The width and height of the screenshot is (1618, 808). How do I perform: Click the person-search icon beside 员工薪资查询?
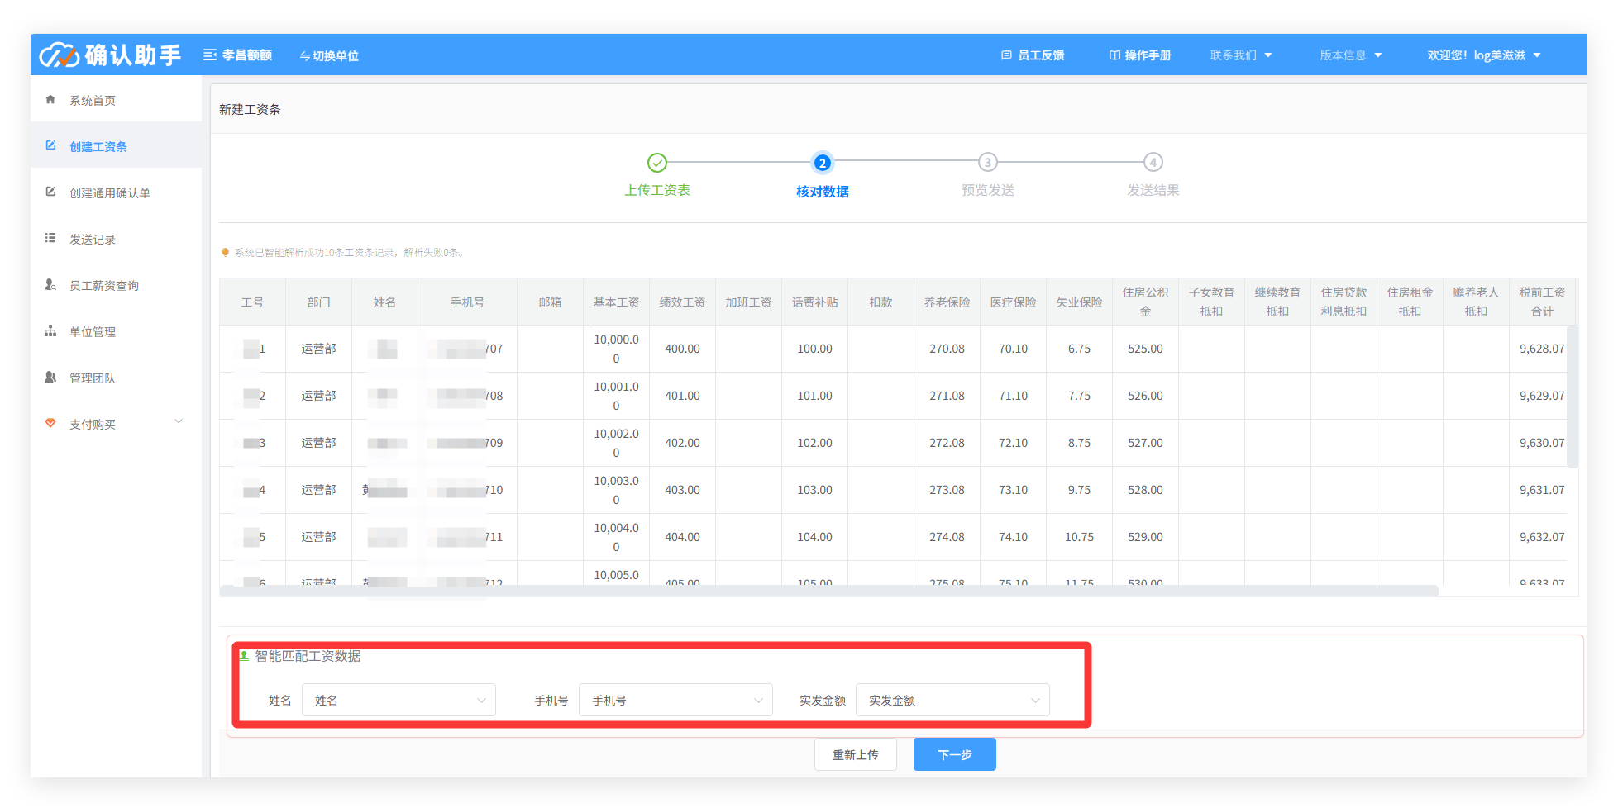50,285
